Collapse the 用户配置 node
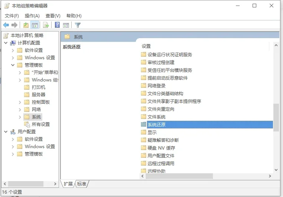 [6, 132]
